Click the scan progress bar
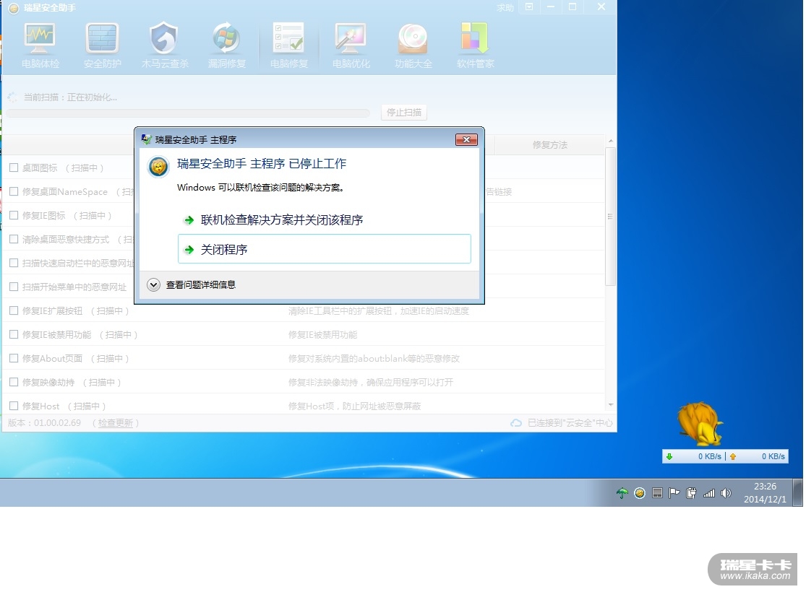Screen dimensions: 806x592 coord(188,113)
